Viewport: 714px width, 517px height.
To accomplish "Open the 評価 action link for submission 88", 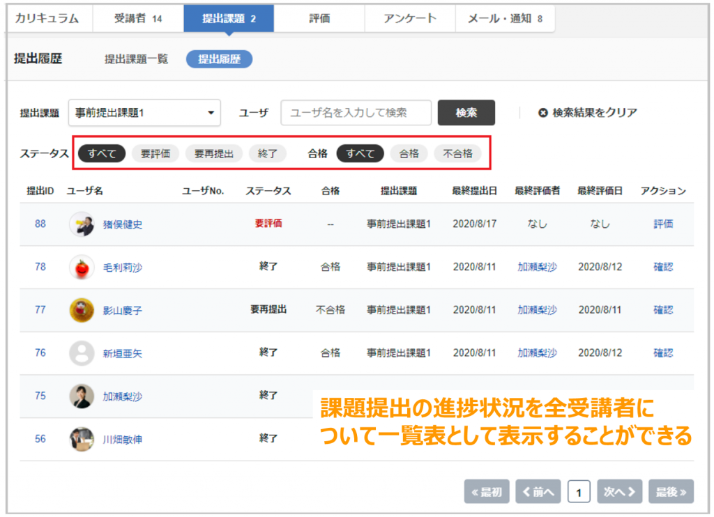I will [663, 224].
